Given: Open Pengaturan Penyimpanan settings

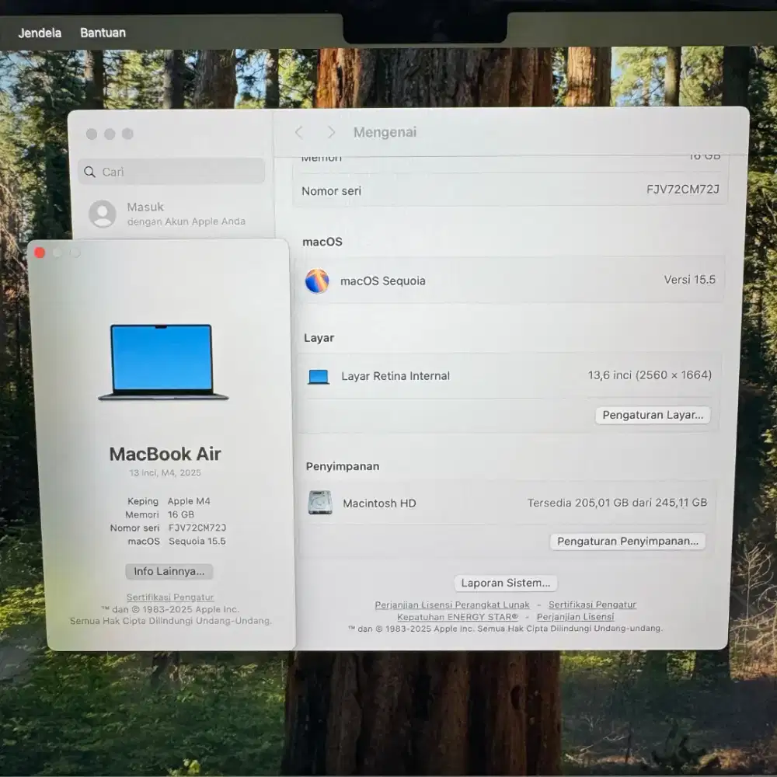Looking at the screenshot, I should click(x=627, y=541).
